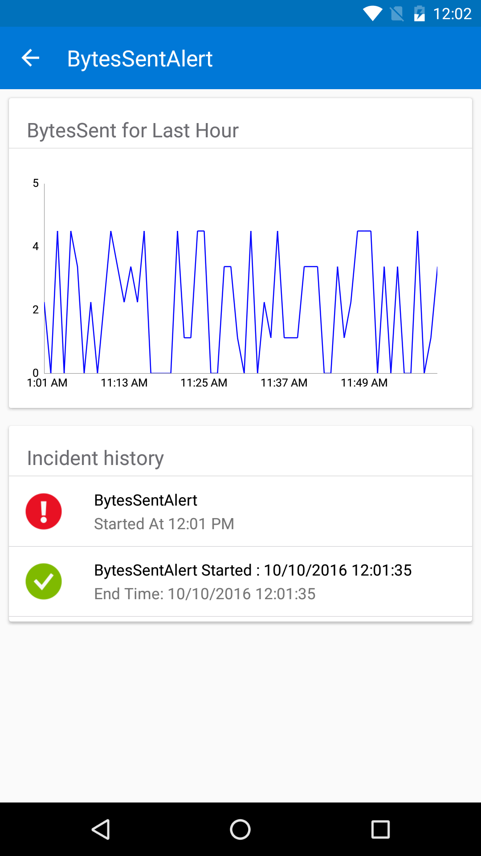Tap the BytesSentAlert page title
The image size is (481, 856).
[140, 59]
